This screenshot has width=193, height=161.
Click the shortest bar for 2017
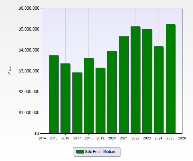[77, 103]
